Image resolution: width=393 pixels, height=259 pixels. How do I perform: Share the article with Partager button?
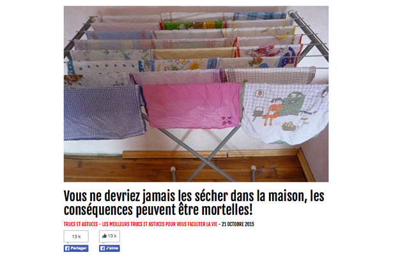tap(76, 248)
